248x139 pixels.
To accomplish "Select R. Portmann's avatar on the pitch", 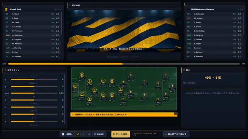I will 82,75.
